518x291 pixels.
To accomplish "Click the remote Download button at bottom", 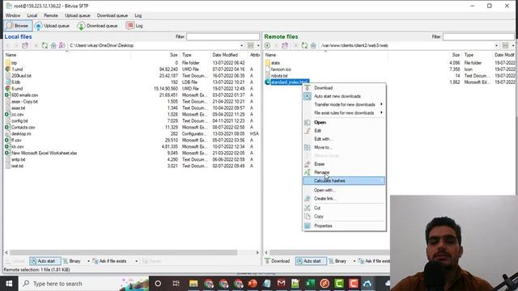I will point(278,261).
